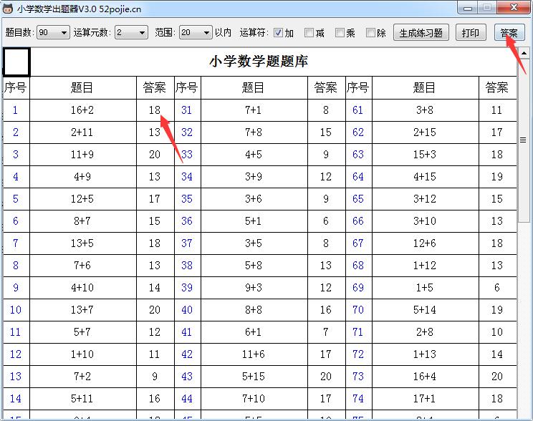Click the 生成练习题 button
The width and height of the screenshot is (533, 421).
421,33
